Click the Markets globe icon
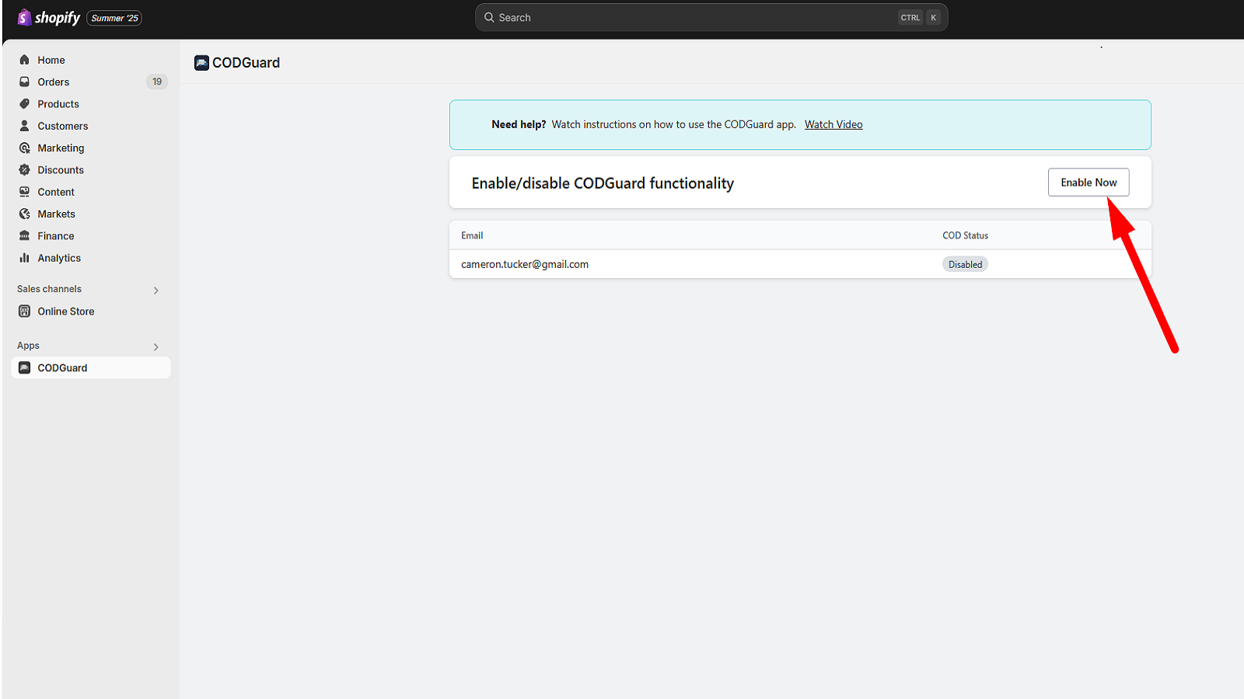 tap(24, 214)
